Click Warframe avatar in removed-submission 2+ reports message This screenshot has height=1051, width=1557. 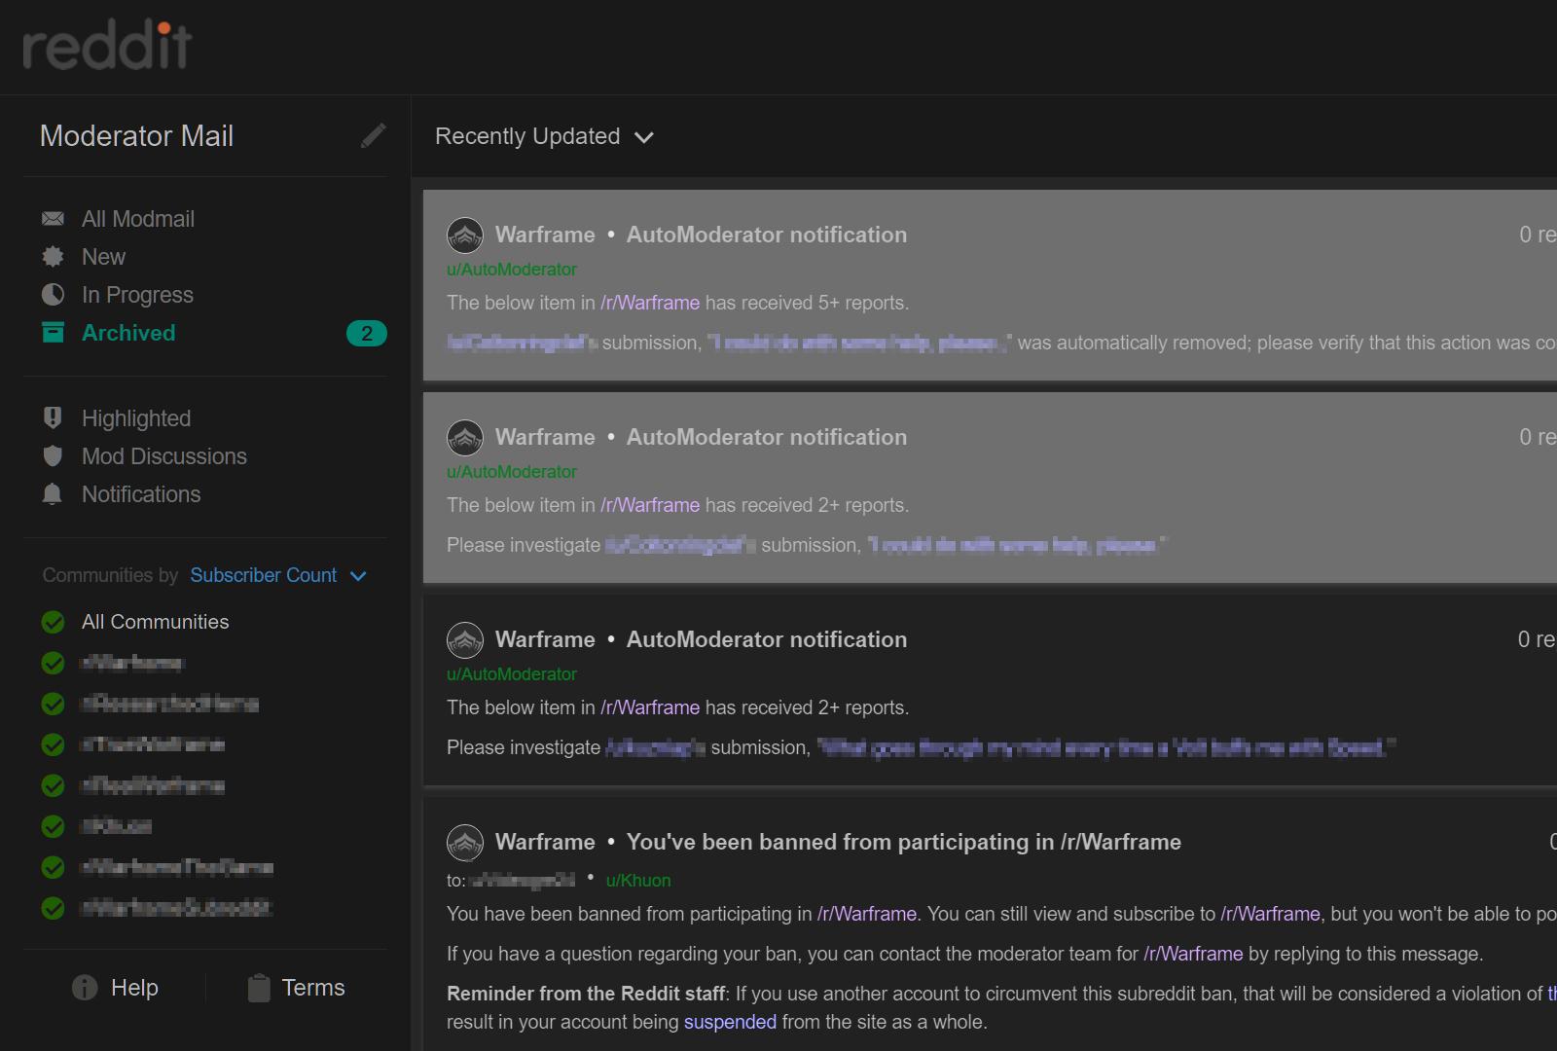click(x=465, y=438)
